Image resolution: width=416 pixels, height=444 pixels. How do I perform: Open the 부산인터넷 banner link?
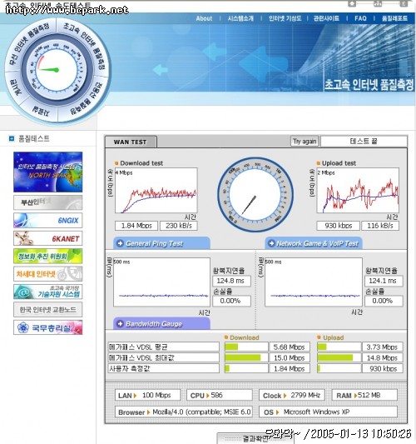(47, 202)
